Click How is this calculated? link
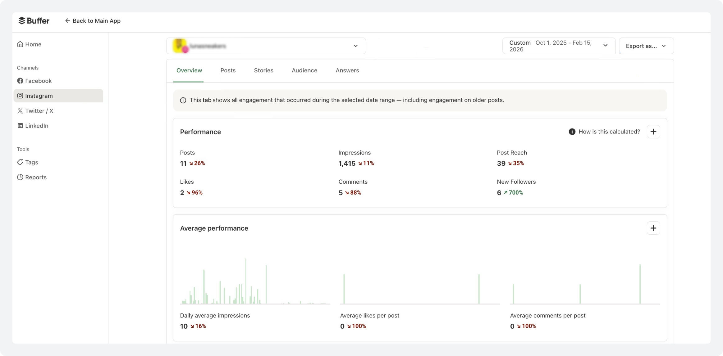Image resolution: width=723 pixels, height=356 pixels. 609,132
